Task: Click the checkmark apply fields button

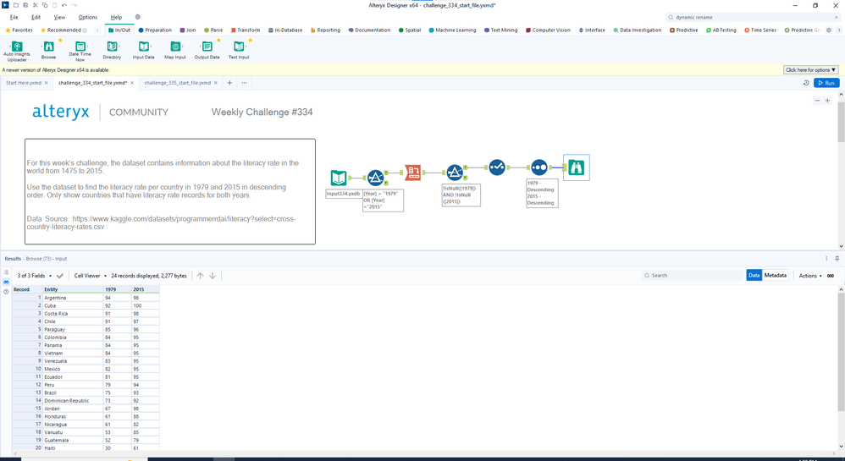Action: tap(60, 276)
